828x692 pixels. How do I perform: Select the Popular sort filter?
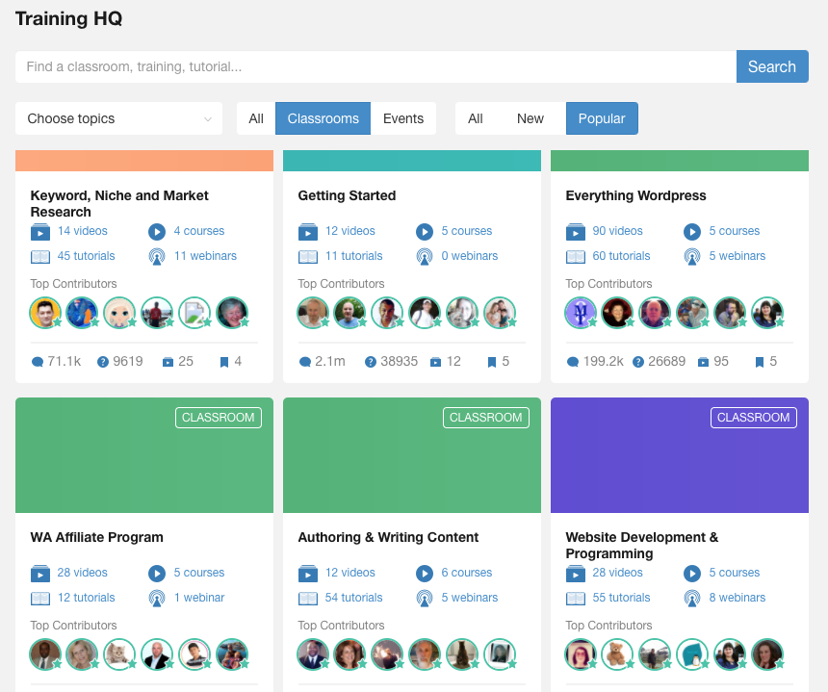tap(602, 118)
